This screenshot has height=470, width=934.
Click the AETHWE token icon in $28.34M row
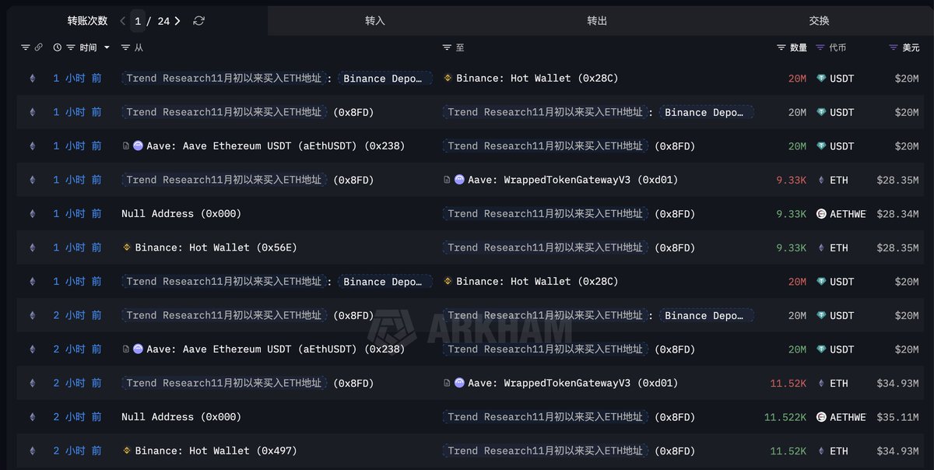[x=821, y=213]
